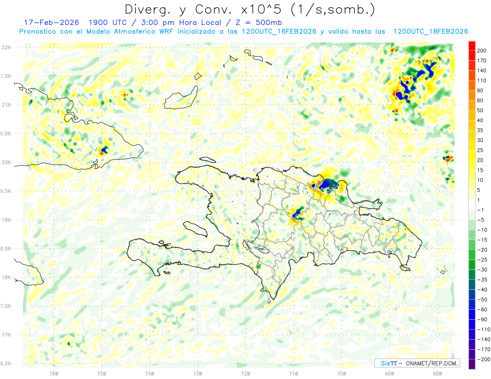491x379 pixels.
Task: Click the white swatch between 1 and -1
Action: 472,205
